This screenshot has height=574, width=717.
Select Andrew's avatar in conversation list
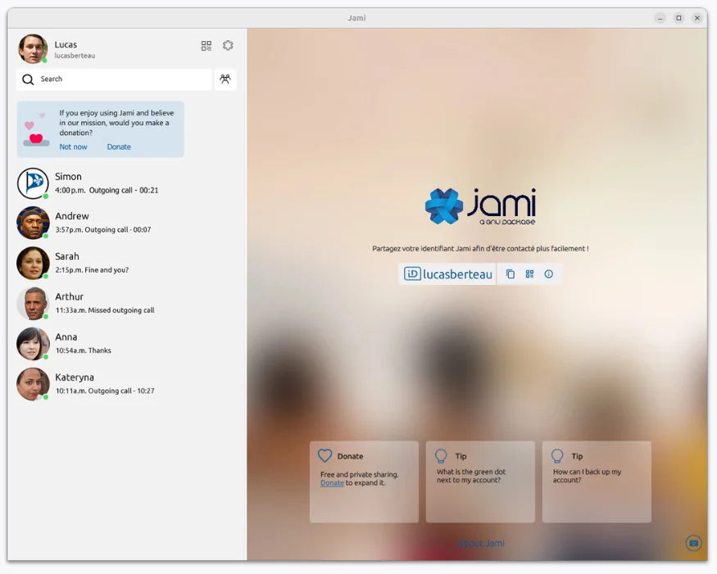point(33,223)
